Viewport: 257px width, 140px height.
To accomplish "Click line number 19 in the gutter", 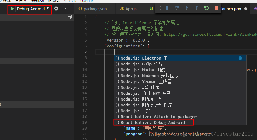I will 84,122.
